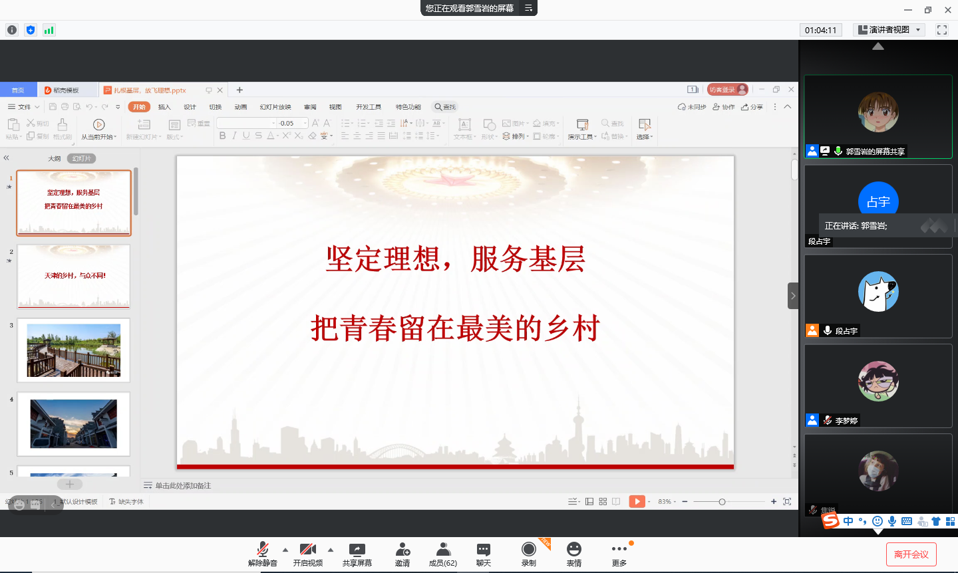Expand video options arrow beside 开启视频
958x573 pixels.
coord(331,550)
